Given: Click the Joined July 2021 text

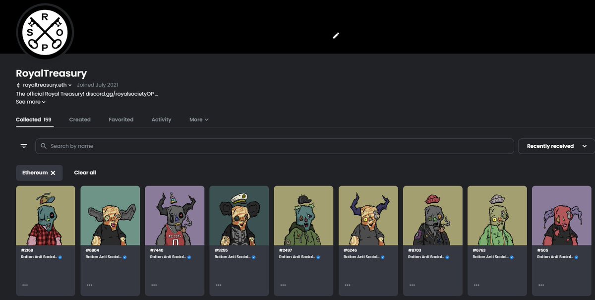Looking at the screenshot, I should pos(97,85).
